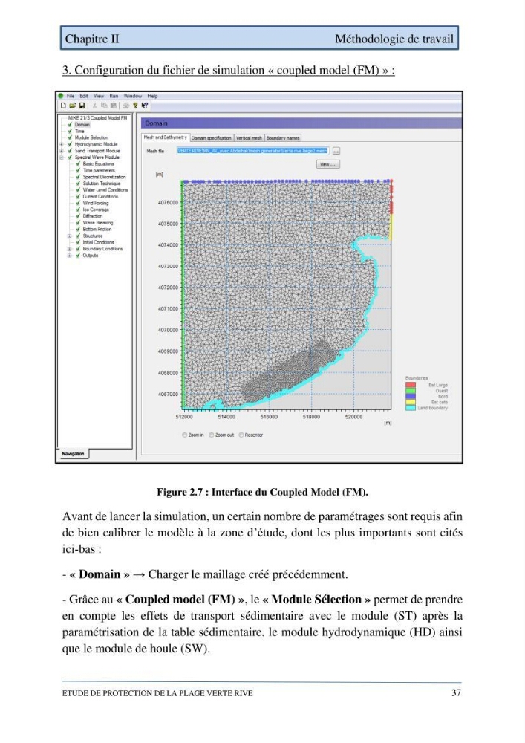Select Solution Technique tree item
This screenshot has width=525, height=743.
[x=102, y=184]
